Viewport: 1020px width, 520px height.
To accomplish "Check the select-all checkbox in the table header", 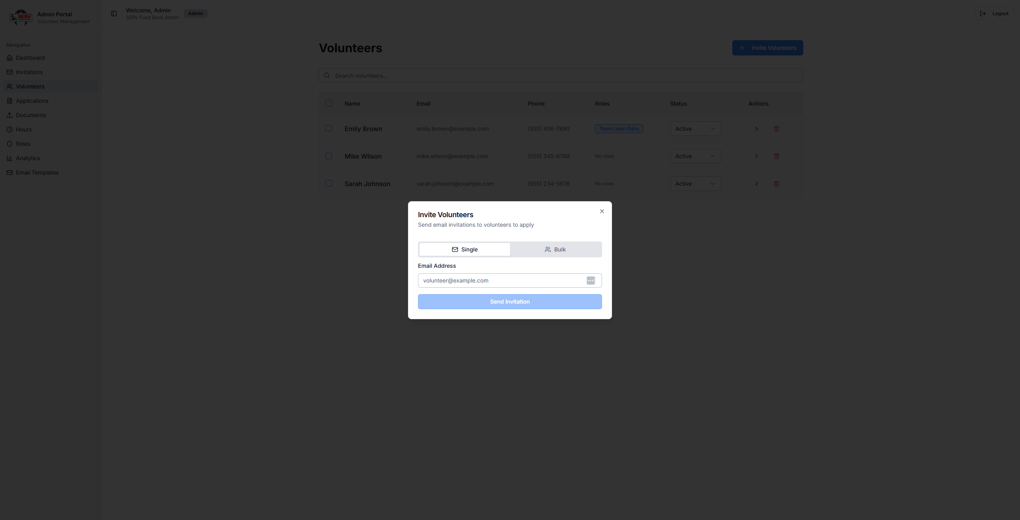I will 329,103.
